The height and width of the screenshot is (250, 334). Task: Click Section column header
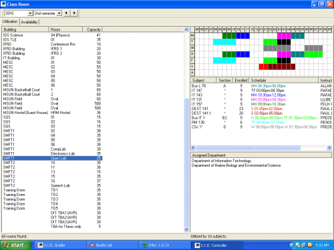click(x=224, y=80)
